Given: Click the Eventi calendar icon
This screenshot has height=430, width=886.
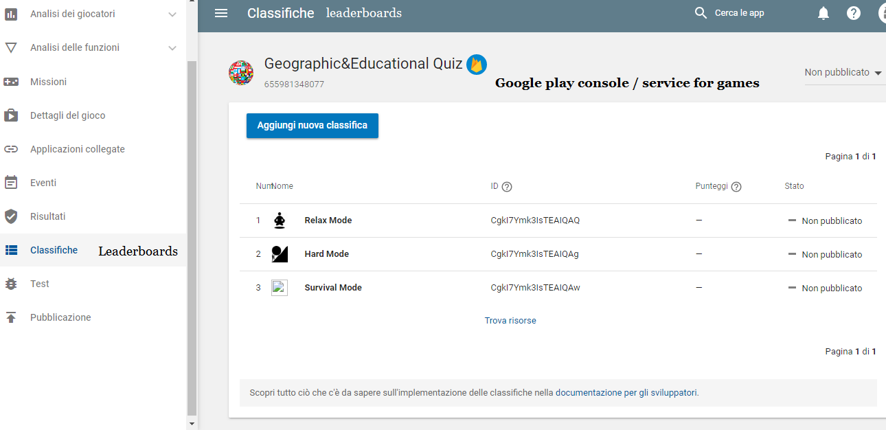Looking at the screenshot, I should pos(11,183).
